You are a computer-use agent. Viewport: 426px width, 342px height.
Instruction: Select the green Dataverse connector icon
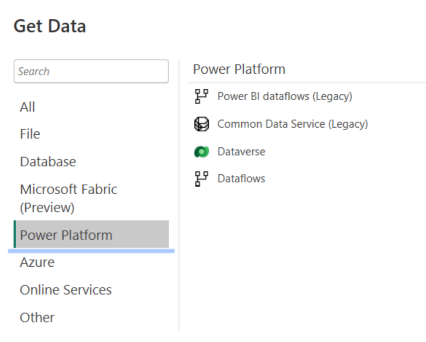click(202, 151)
